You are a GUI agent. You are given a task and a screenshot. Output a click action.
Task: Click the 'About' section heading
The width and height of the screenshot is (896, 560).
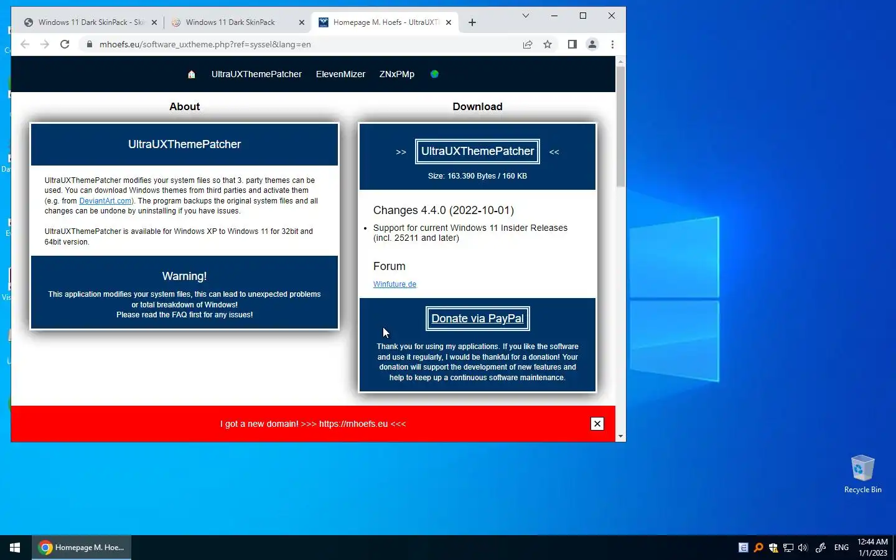pos(184,106)
